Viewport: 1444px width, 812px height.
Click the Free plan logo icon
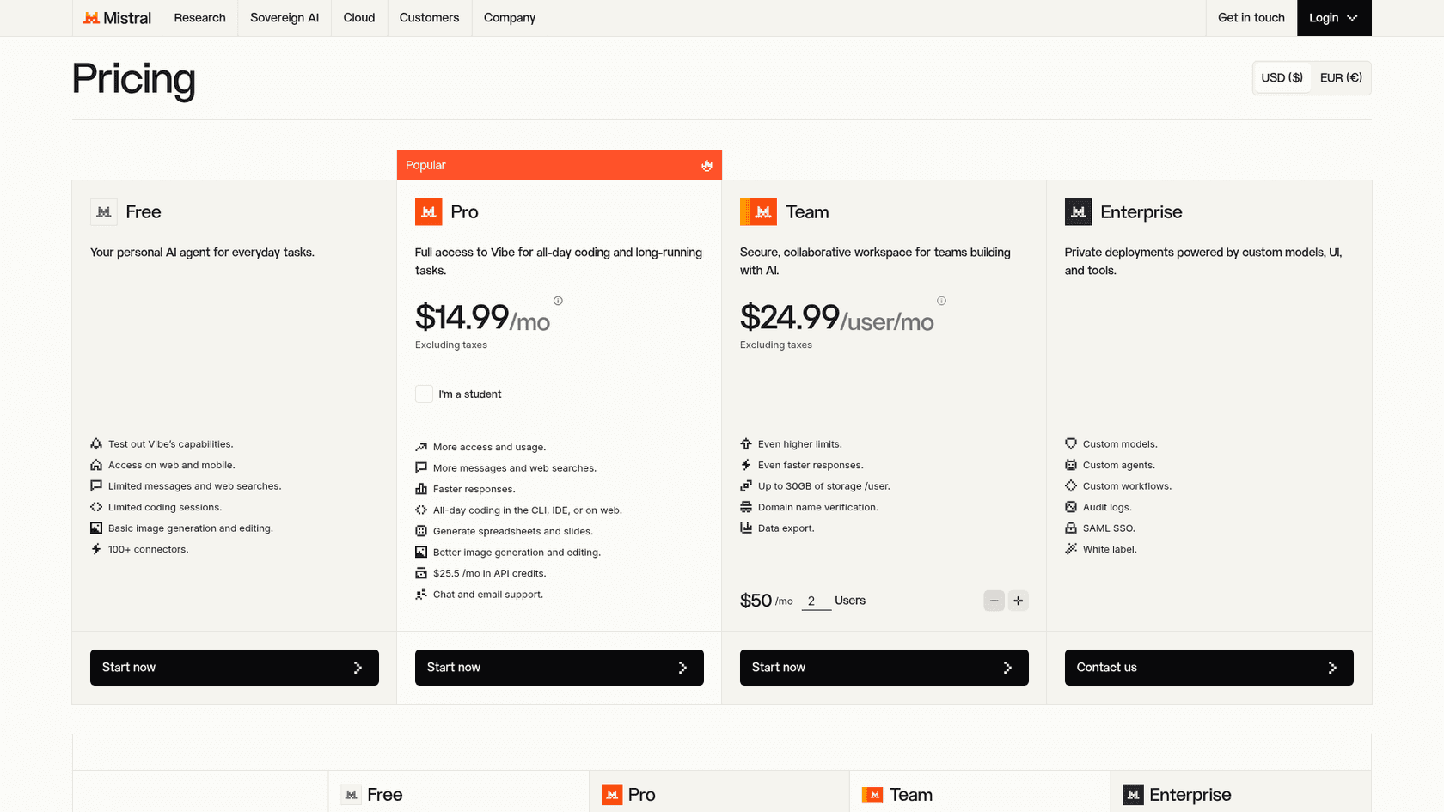(x=104, y=212)
